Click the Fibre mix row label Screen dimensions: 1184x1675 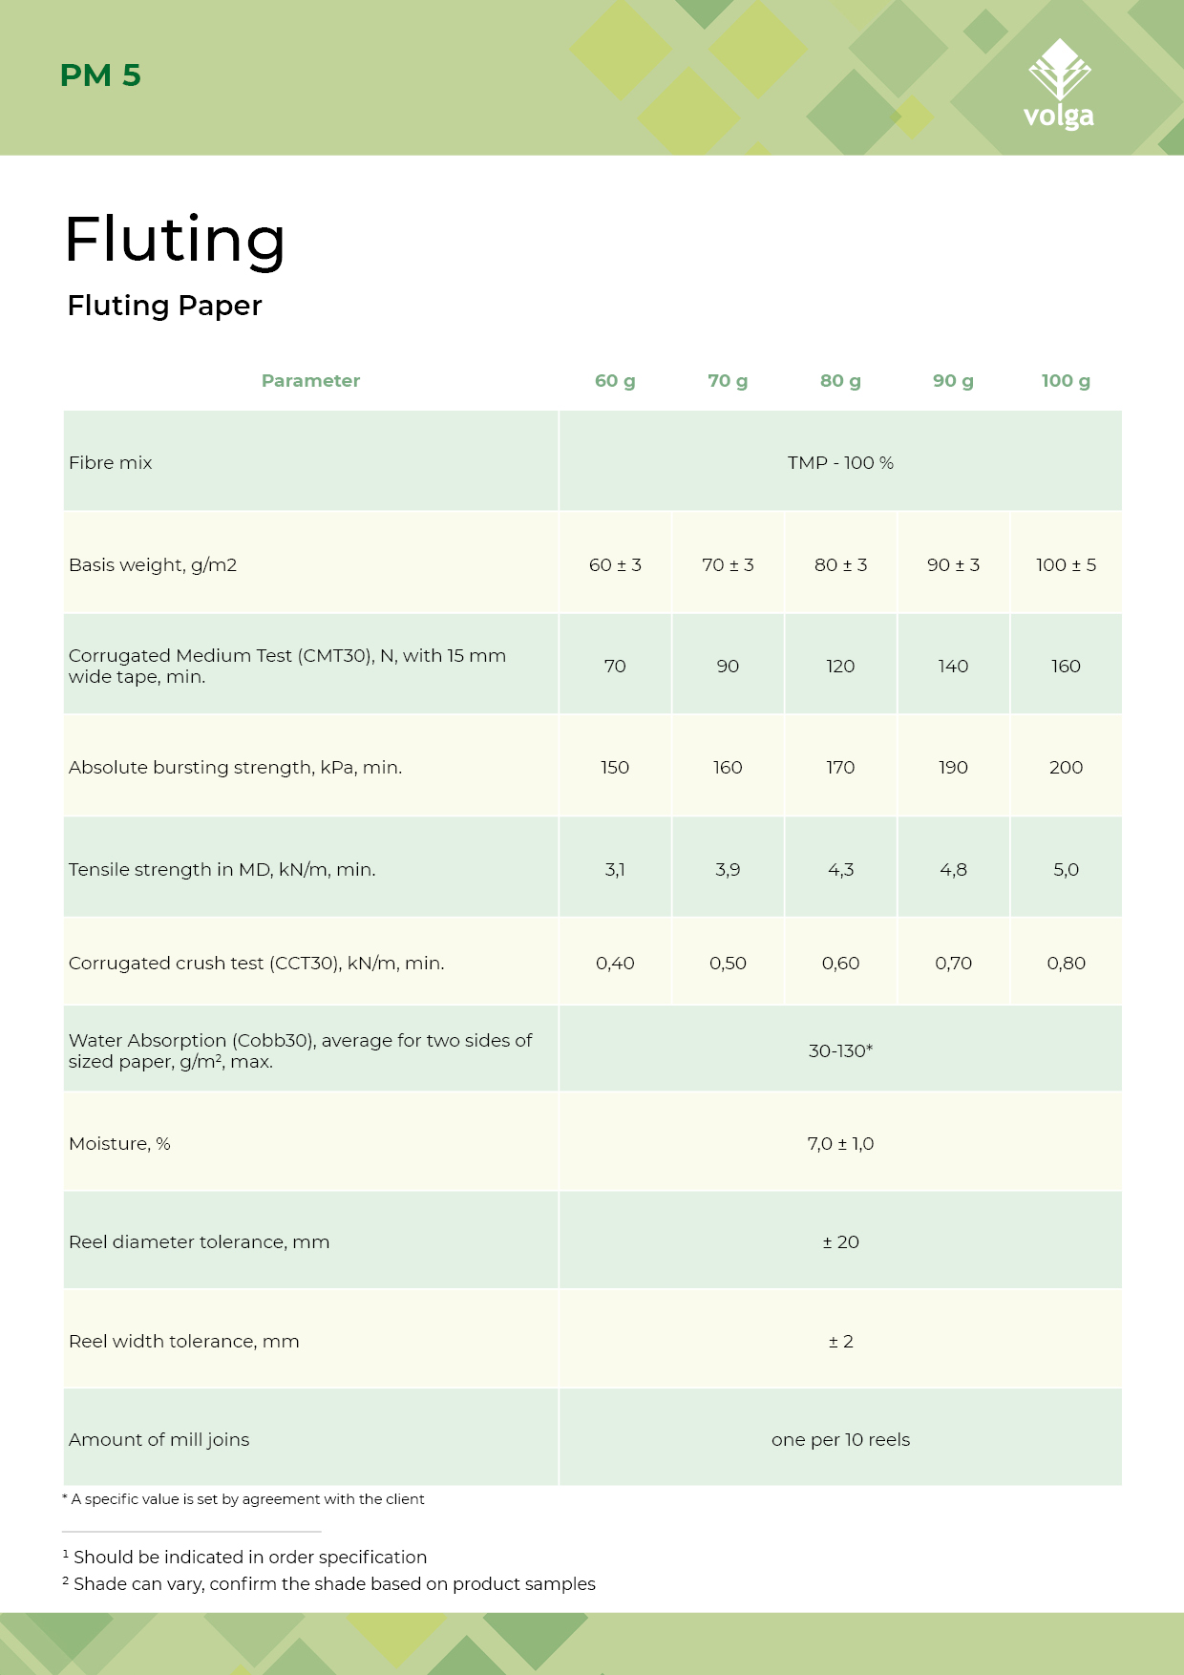click(111, 462)
